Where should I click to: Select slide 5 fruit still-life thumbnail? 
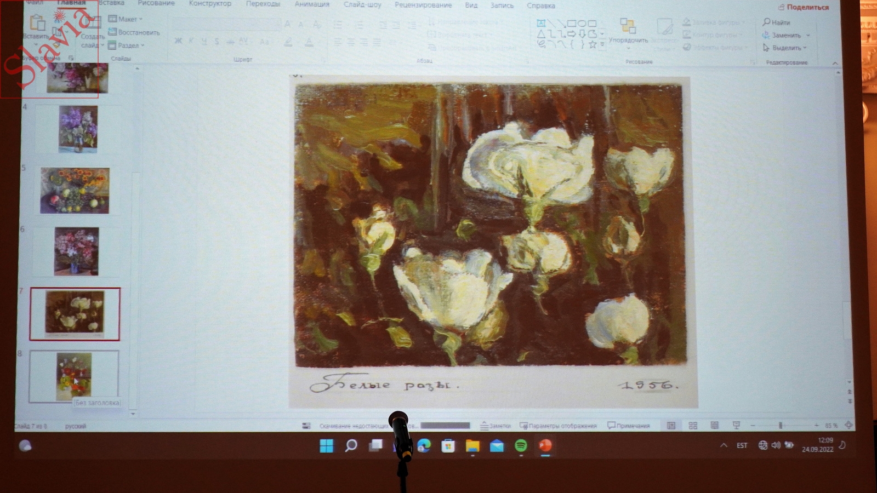(x=75, y=191)
